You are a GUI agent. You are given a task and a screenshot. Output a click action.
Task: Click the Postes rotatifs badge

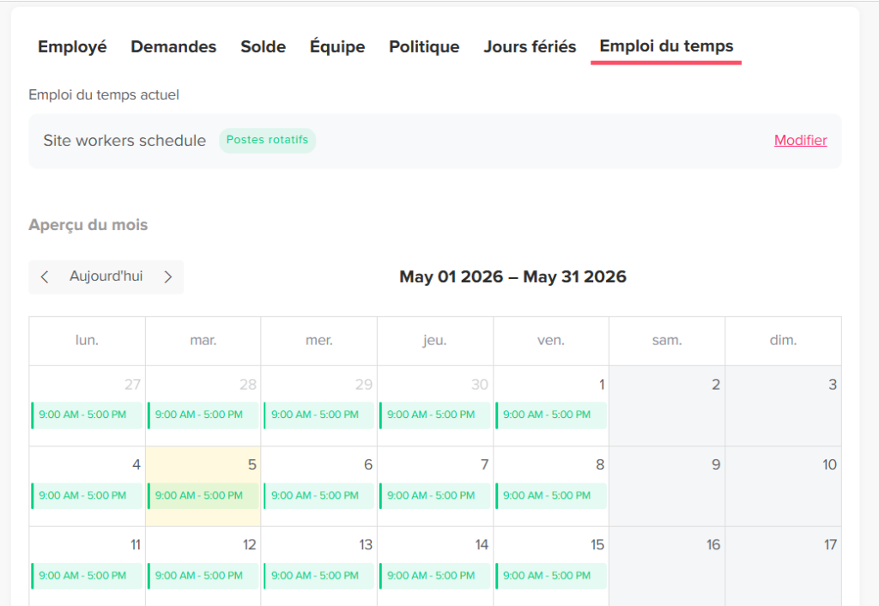tap(268, 140)
